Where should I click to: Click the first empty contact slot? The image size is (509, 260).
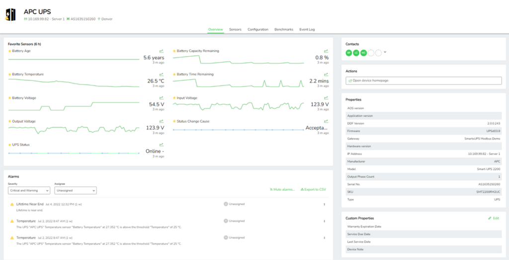371,53
